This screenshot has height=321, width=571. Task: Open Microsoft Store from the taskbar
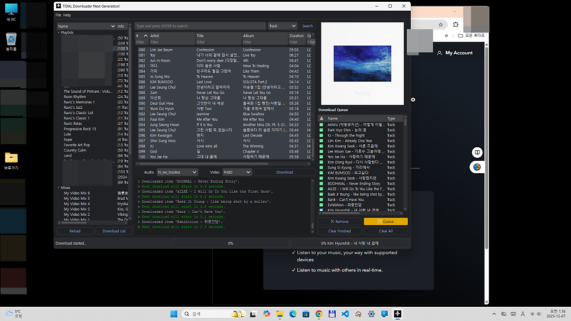click(x=306, y=314)
